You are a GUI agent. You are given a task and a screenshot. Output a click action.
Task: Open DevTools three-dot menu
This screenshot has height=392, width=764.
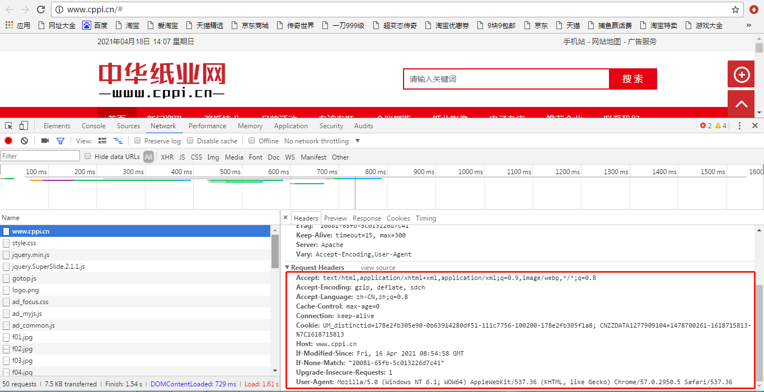739,126
